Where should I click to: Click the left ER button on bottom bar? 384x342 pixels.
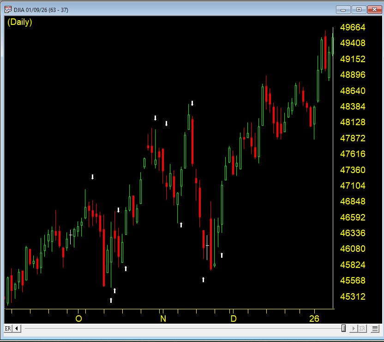click(x=8, y=328)
